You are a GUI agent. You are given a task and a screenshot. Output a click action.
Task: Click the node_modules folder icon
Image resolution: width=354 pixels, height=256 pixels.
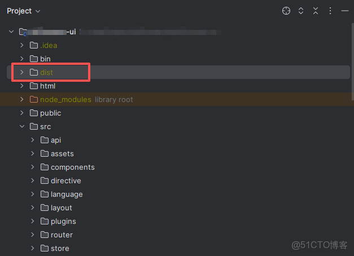(33, 99)
